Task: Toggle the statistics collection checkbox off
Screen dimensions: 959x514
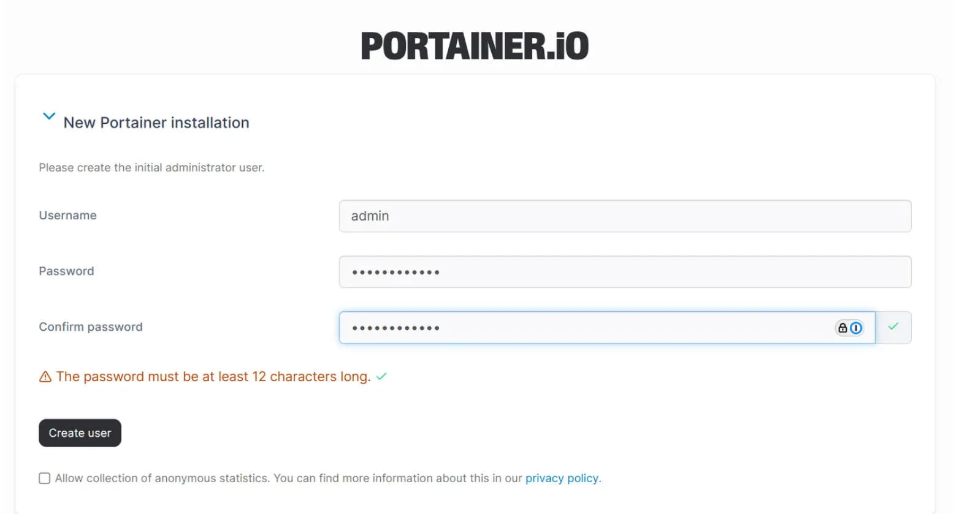Action: tap(44, 478)
